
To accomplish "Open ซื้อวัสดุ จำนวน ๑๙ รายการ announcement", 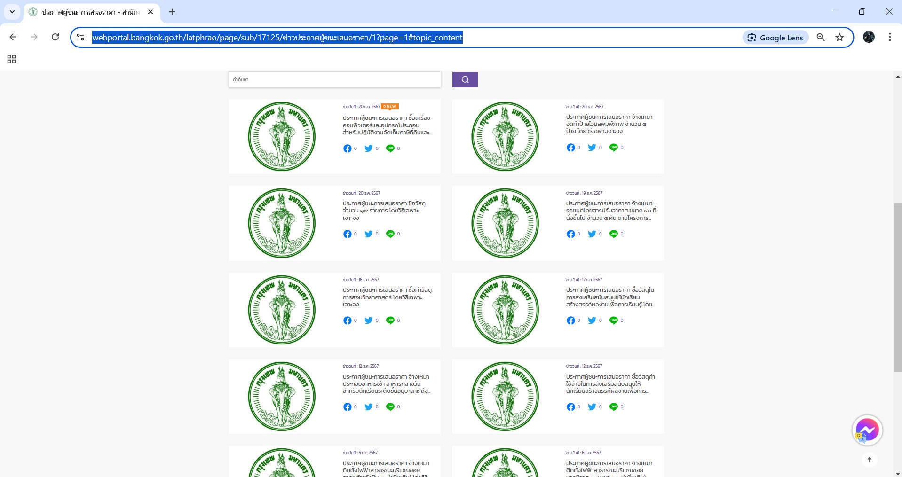I will [384, 211].
